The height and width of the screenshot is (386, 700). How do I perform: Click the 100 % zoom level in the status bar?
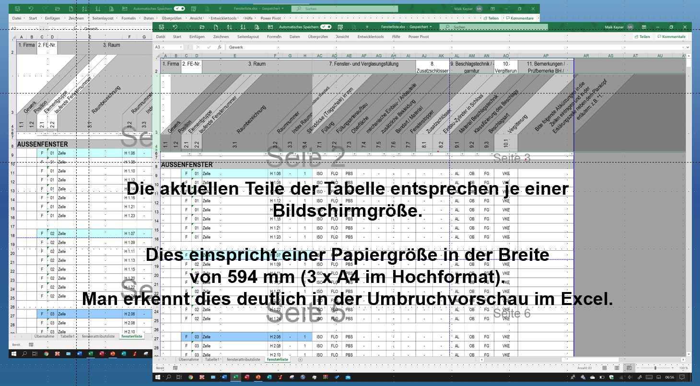[x=684, y=368]
